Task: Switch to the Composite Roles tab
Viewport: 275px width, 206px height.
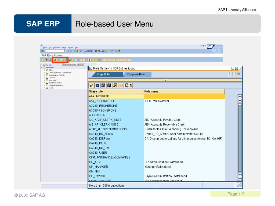Action: point(136,75)
